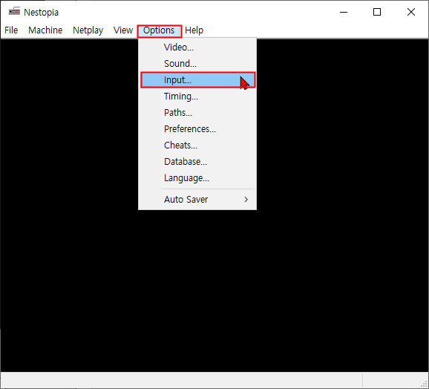Expand the Auto Saver submenu
This screenshot has height=389, width=429.
click(x=198, y=200)
